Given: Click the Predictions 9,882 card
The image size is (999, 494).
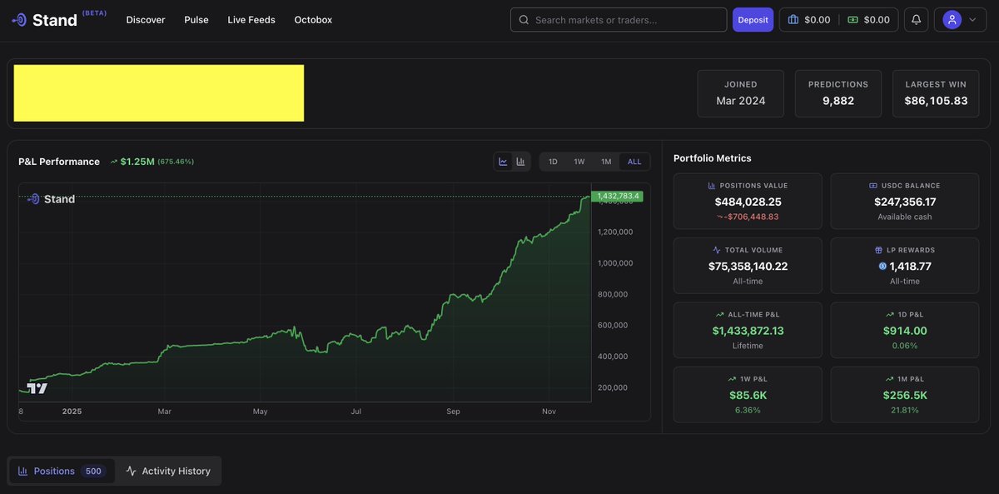Looking at the screenshot, I should pos(838,93).
